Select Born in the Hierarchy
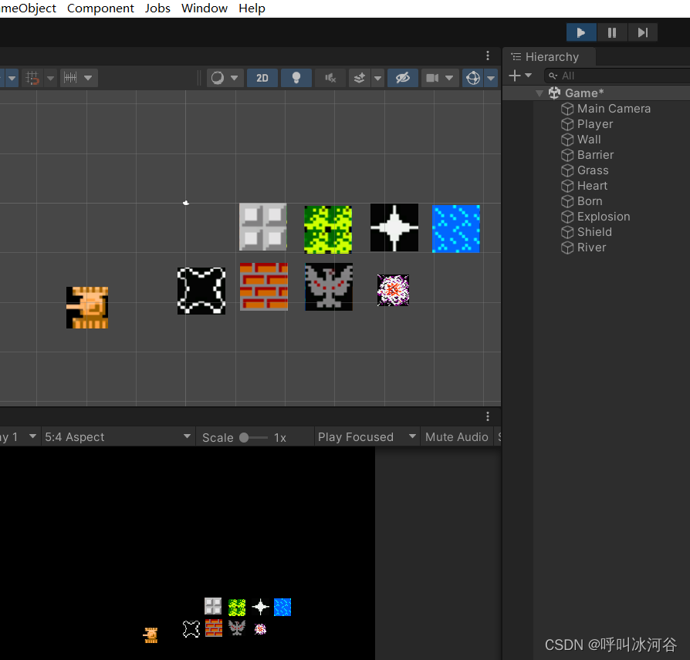 pyautogui.click(x=589, y=201)
